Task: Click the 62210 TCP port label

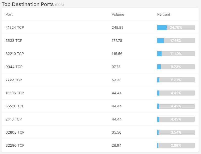Action: [15, 54]
